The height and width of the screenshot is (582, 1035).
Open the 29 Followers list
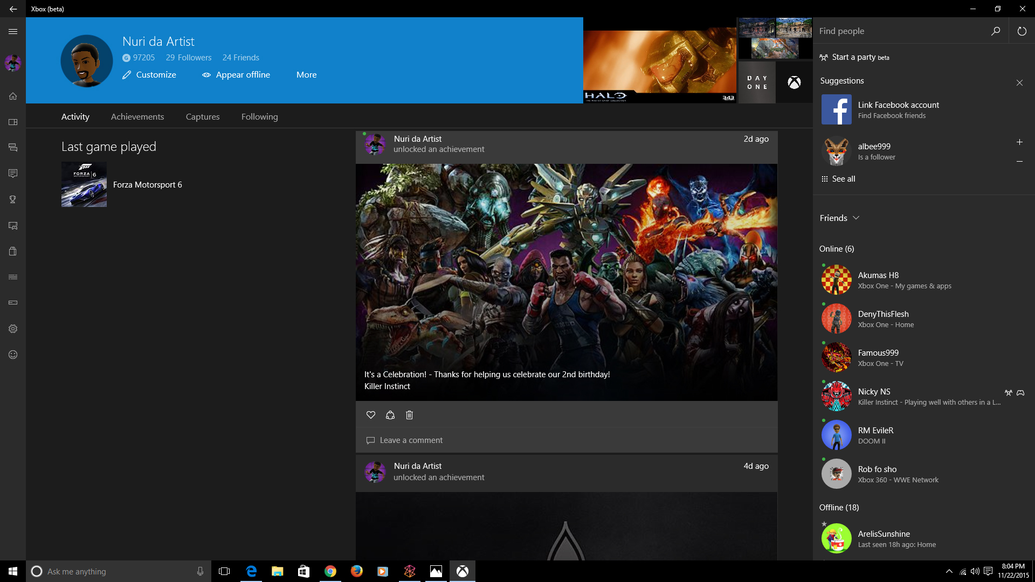[189, 58]
